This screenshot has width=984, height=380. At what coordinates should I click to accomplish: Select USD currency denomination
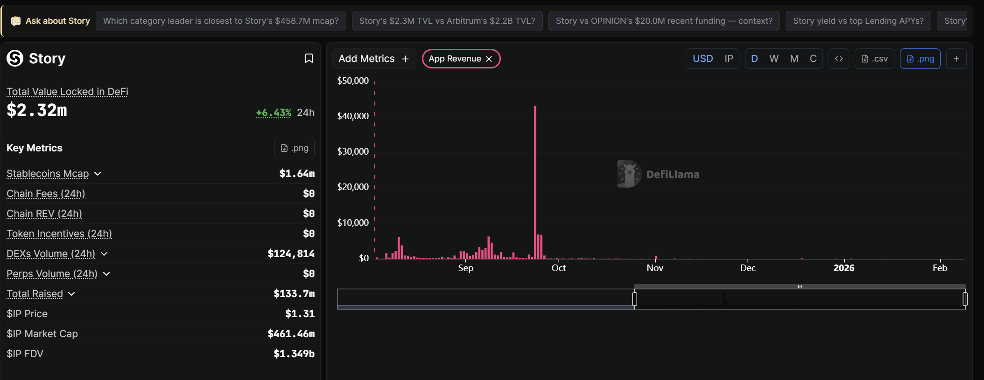pyautogui.click(x=703, y=59)
